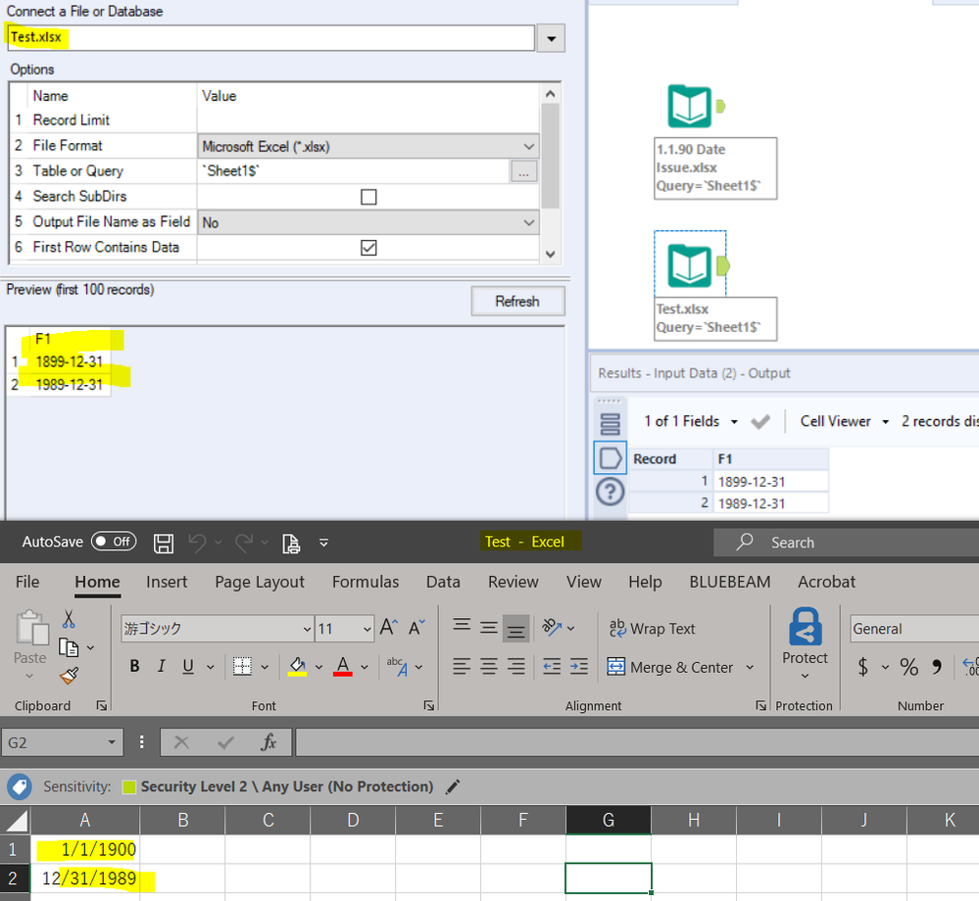Click Decrease Font Size icon
This screenshot has width=979, height=901.
click(x=416, y=627)
